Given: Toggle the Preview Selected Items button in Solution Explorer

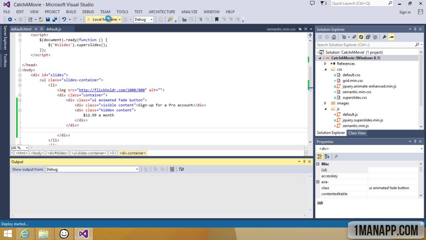Looking at the screenshot, I should click(x=391, y=37).
